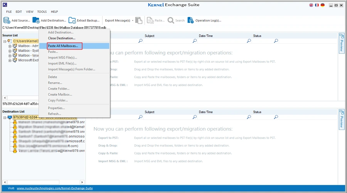
Task: Click the Add Source toolbar icon
Action: pos(7,20)
